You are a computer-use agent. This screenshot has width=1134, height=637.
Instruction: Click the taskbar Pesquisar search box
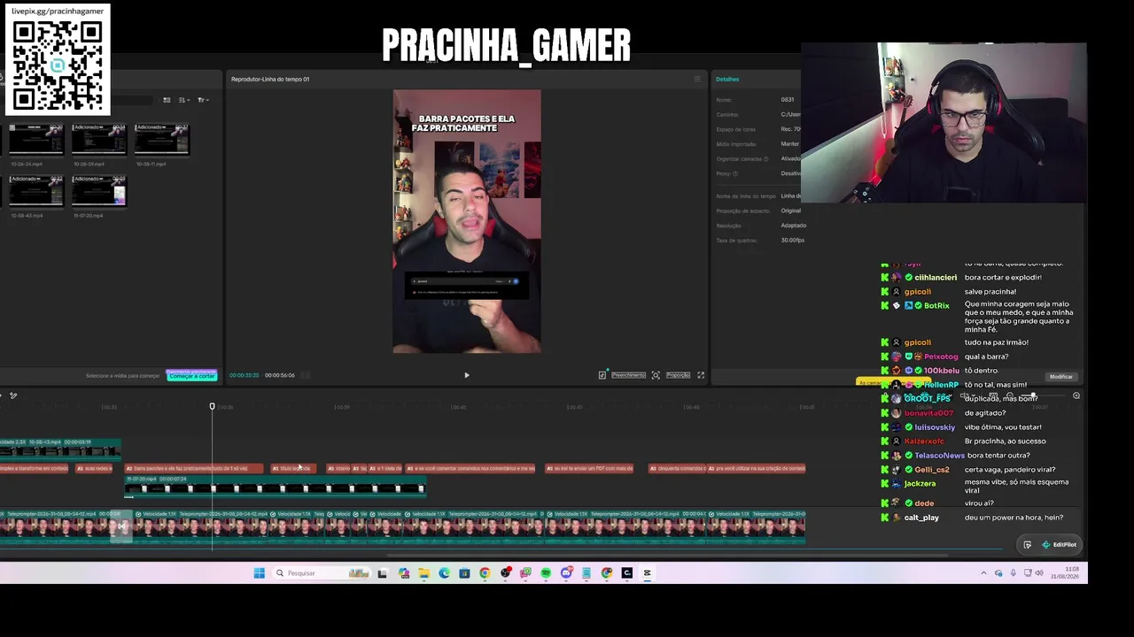click(321, 573)
